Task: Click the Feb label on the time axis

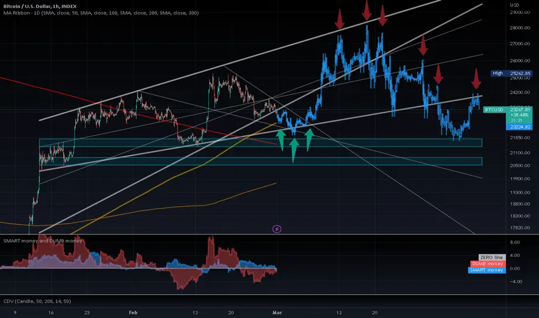Action: point(133,312)
